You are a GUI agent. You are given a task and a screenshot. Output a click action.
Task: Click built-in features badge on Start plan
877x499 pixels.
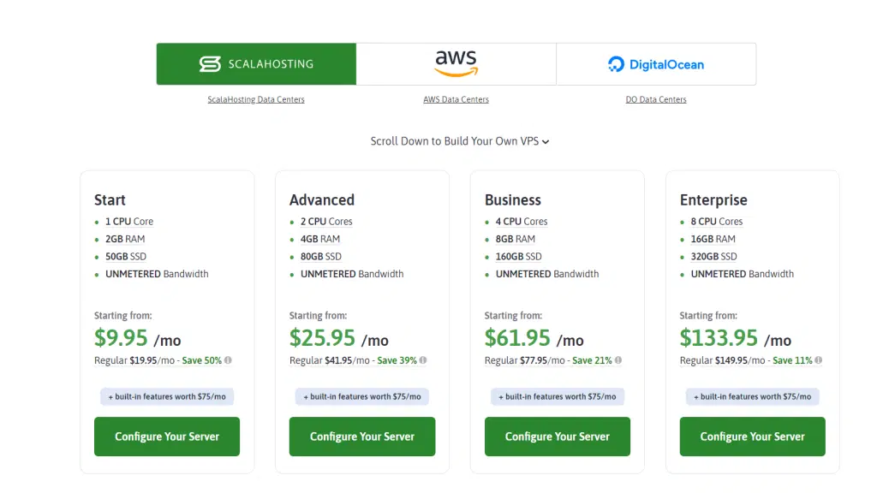tap(167, 397)
